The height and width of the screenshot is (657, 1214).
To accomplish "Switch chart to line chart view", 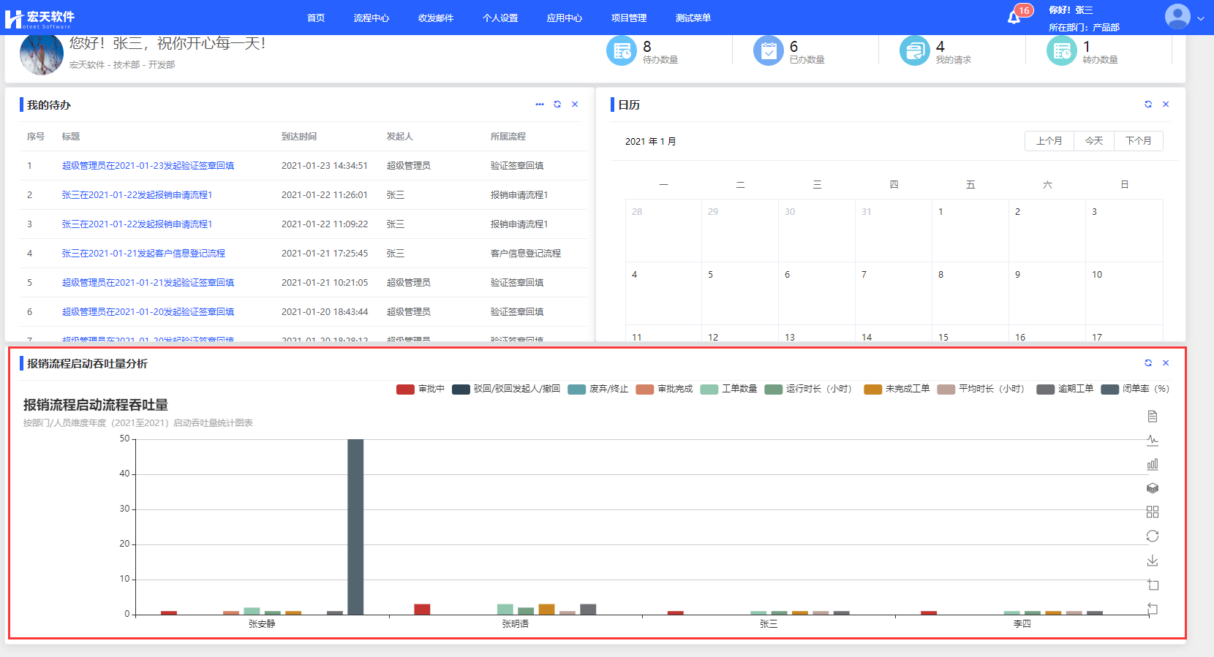I will (1153, 440).
